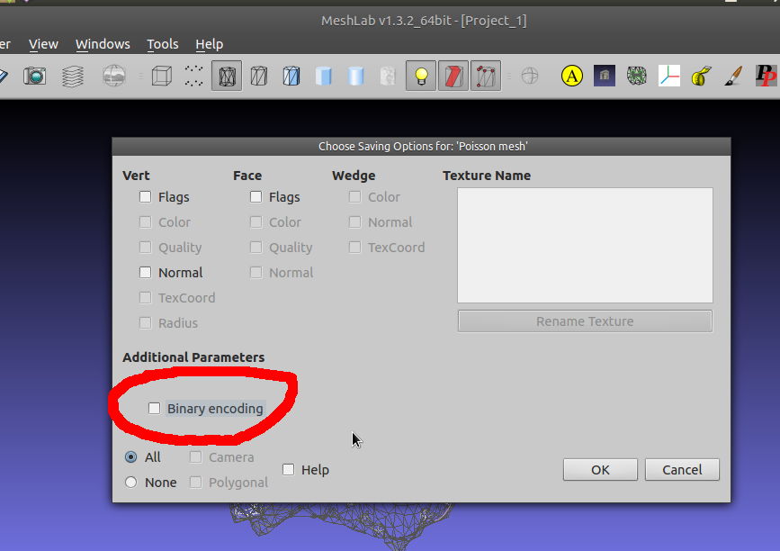Click the green mesh quality icon
The image size is (780, 551).
tap(637, 76)
